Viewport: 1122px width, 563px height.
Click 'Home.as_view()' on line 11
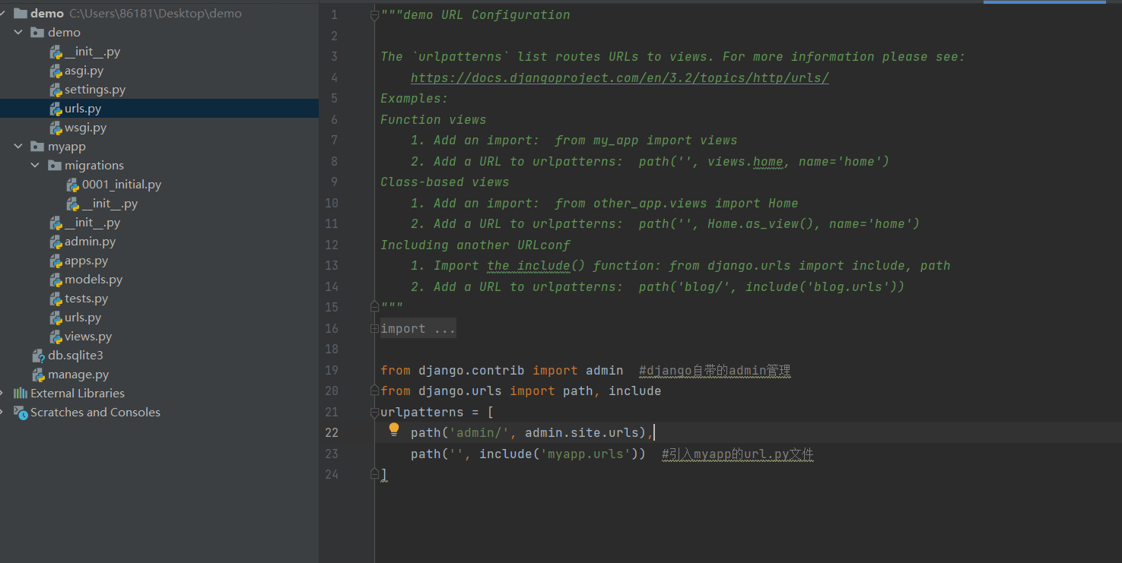(x=761, y=223)
